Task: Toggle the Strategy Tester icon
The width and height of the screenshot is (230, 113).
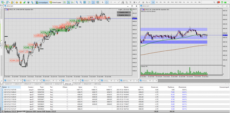Action: 28,2
